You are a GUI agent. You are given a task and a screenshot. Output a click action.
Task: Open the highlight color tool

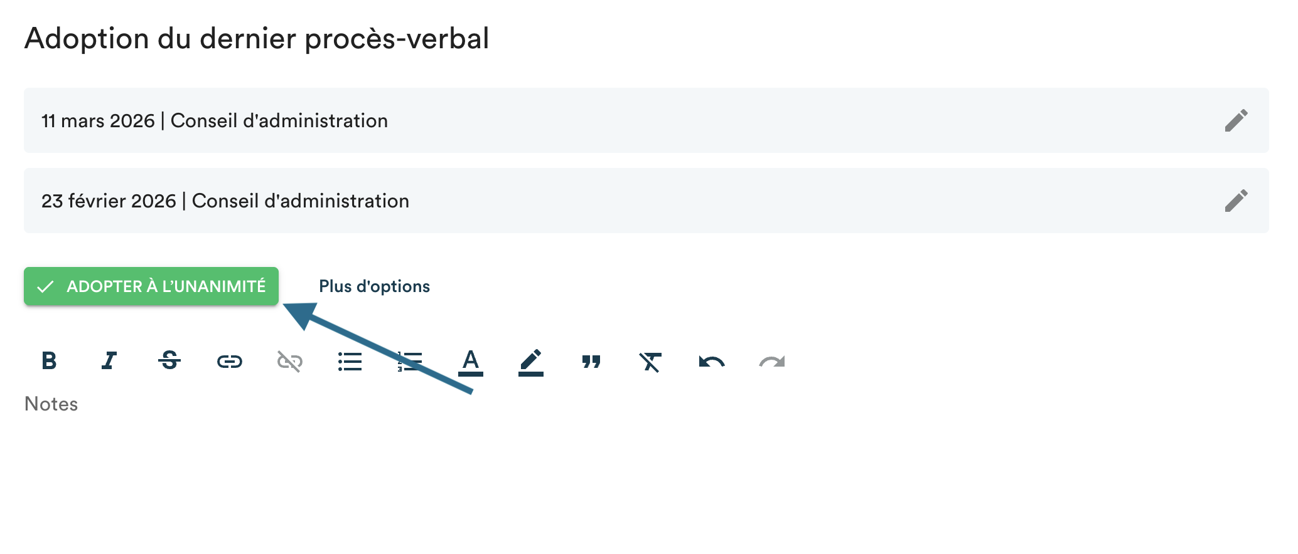[x=531, y=362]
